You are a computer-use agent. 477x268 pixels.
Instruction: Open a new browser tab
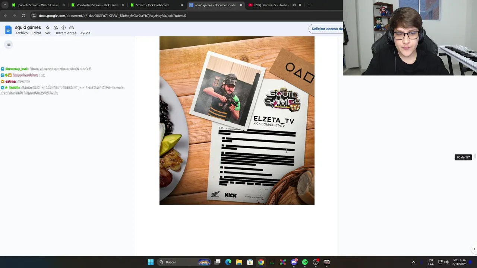coord(309,5)
